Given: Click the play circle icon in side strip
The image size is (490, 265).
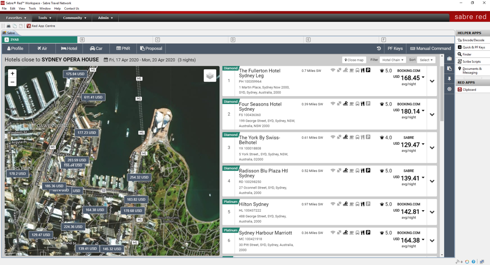Looking at the screenshot, I should pos(449,89).
